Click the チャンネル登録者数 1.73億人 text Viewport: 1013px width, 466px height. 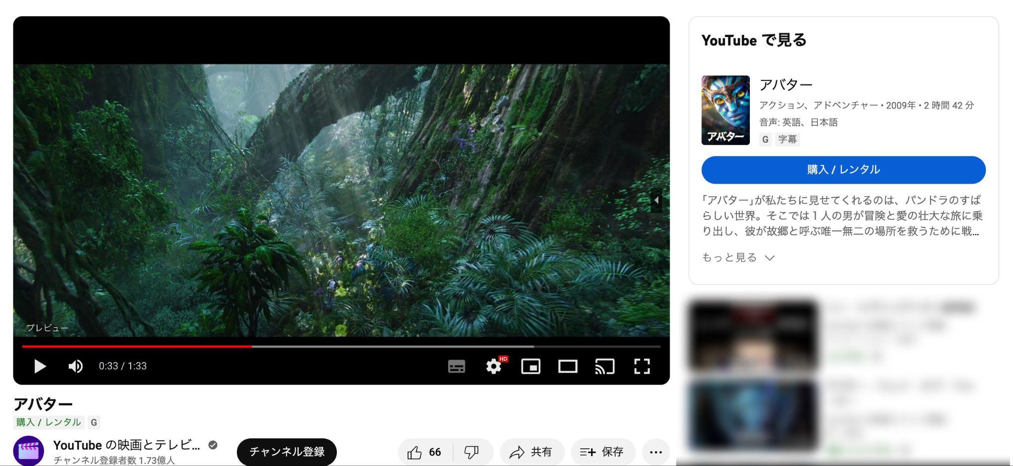114,460
